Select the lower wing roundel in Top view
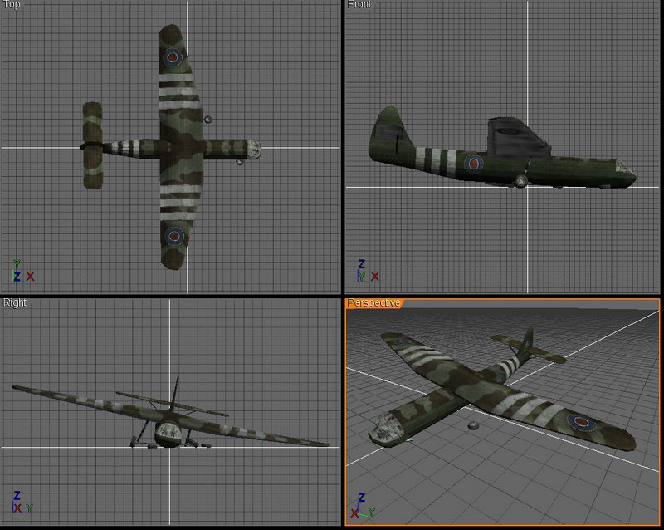The width and height of the screenshot is (664, 530). click(x=174, y=236)
